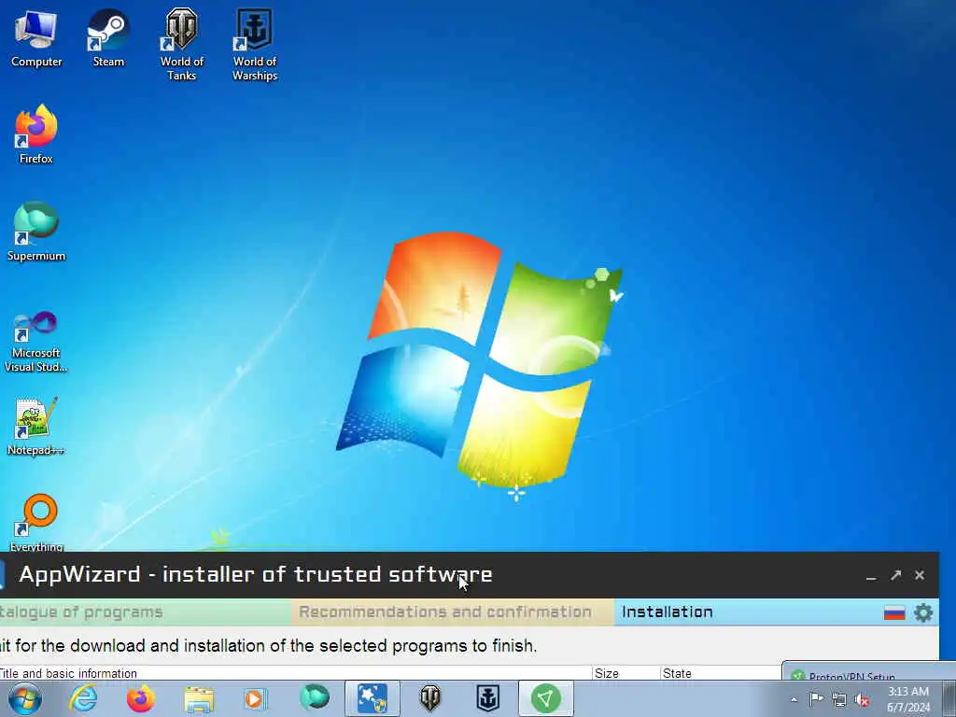Image resolution: width=956 pixels, height=717 pixels.
Task: Select the Firefox desktop shortcut
Action: [x=36, y=135]
